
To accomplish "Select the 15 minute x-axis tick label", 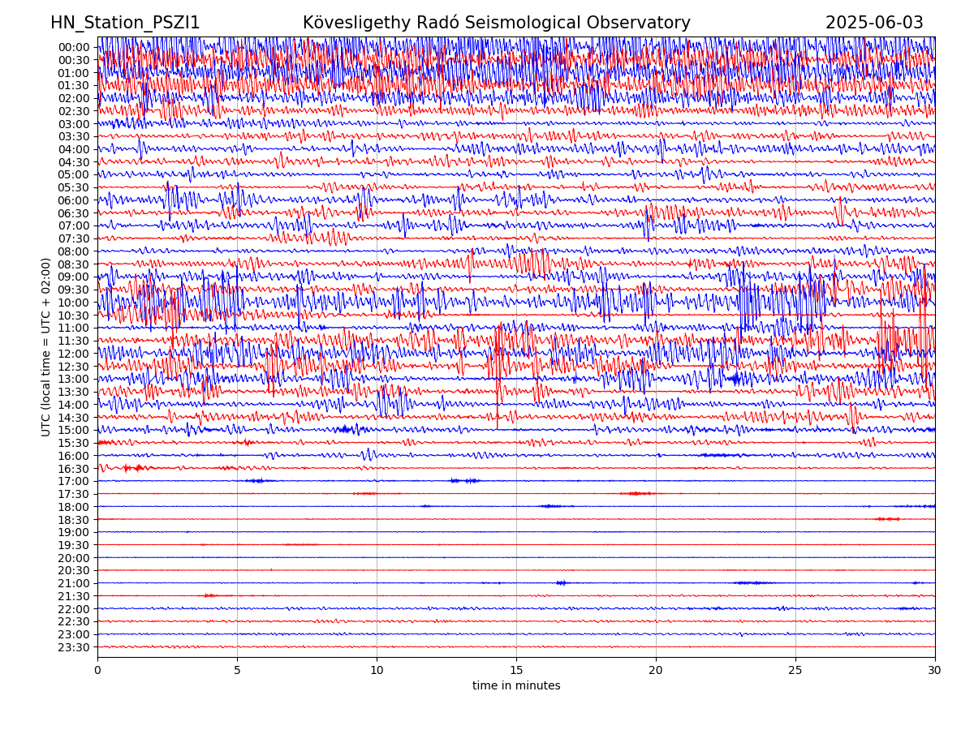I will pyautogui.click(x=516, y=670).
